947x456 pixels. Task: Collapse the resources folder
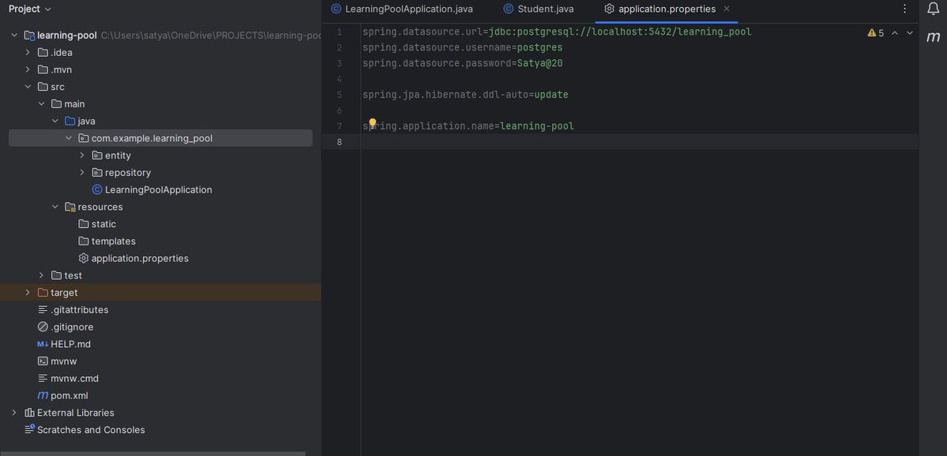[x=55, y=207]
